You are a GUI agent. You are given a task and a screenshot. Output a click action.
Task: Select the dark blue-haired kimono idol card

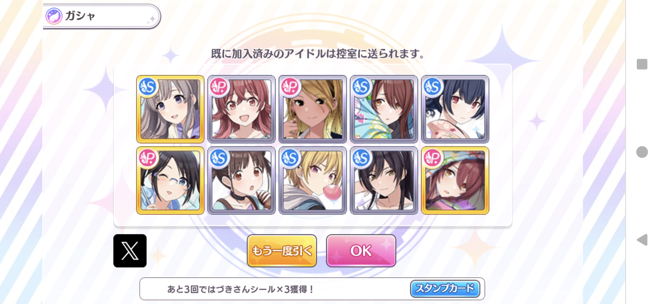455,109
